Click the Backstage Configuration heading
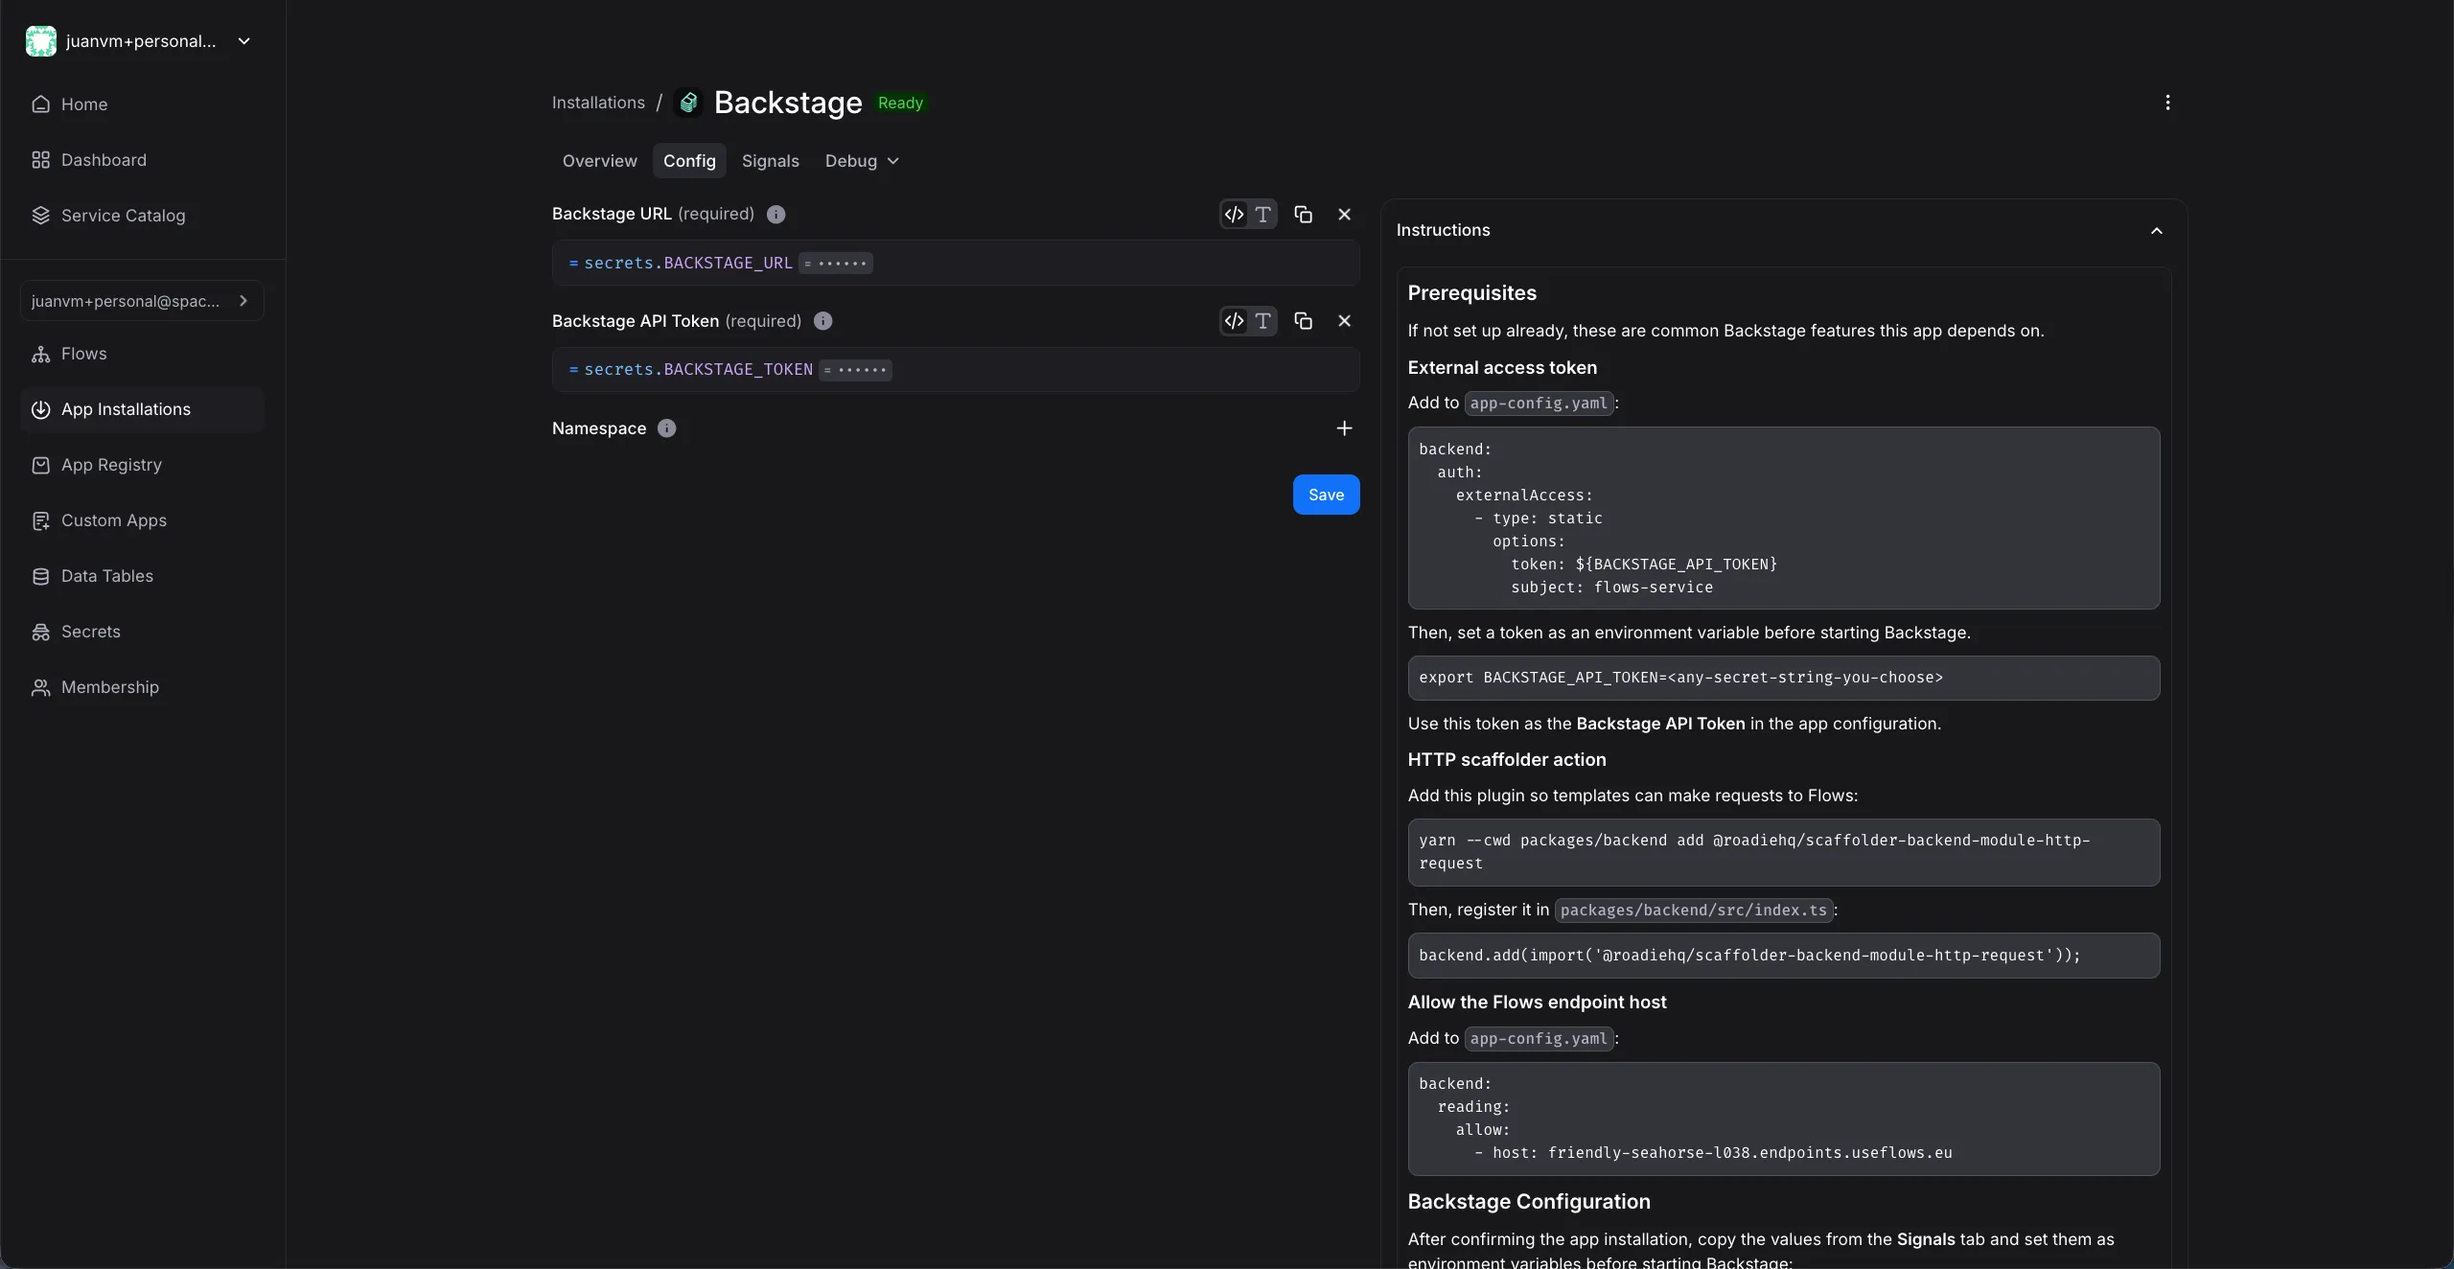Image resolution: width=2454 pixels, height=1269 pixels. (x=1529, y=1202)
